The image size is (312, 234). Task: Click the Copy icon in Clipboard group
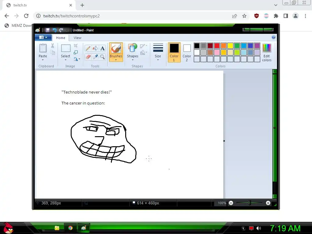(52, 52)
